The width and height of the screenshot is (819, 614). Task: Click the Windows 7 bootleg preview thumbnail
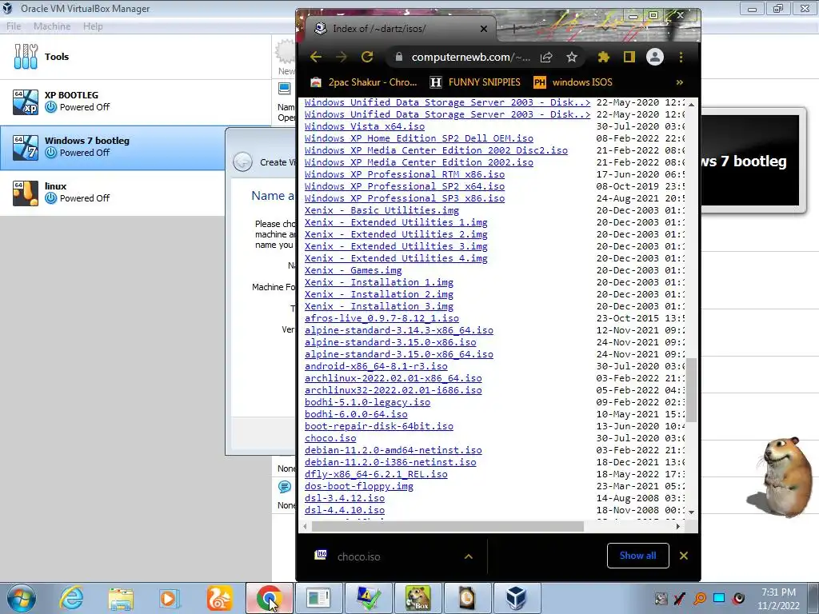pos(749,161)
